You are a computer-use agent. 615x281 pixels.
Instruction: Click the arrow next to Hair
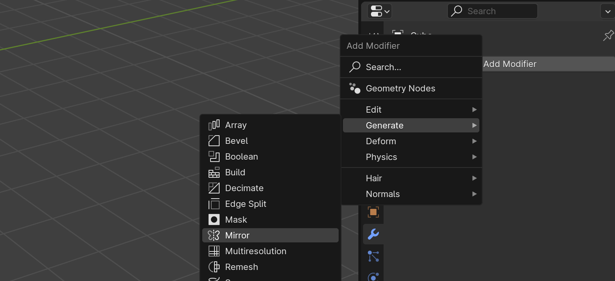click(474, 178)
